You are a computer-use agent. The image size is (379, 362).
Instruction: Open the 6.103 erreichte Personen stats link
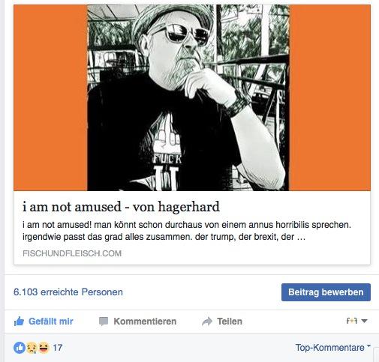[x=68, y=292]
